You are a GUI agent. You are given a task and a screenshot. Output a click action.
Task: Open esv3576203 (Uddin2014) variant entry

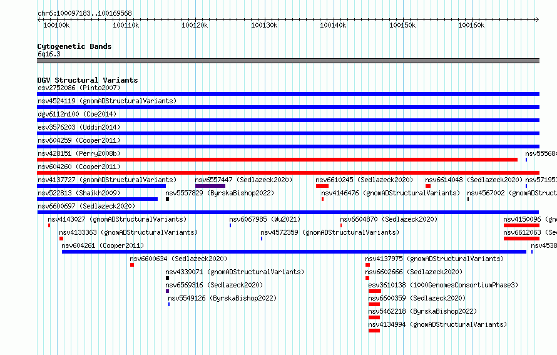[x=79, y=127]
